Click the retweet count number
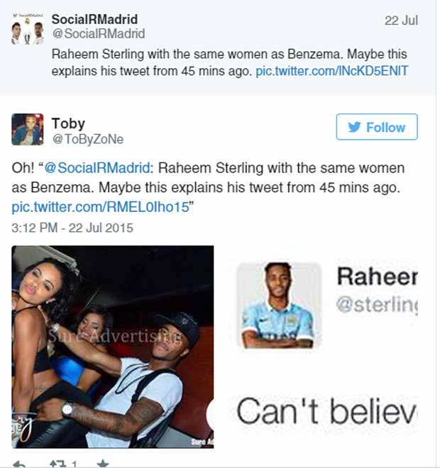The image size is (440, 468). (x=74, y=464)
